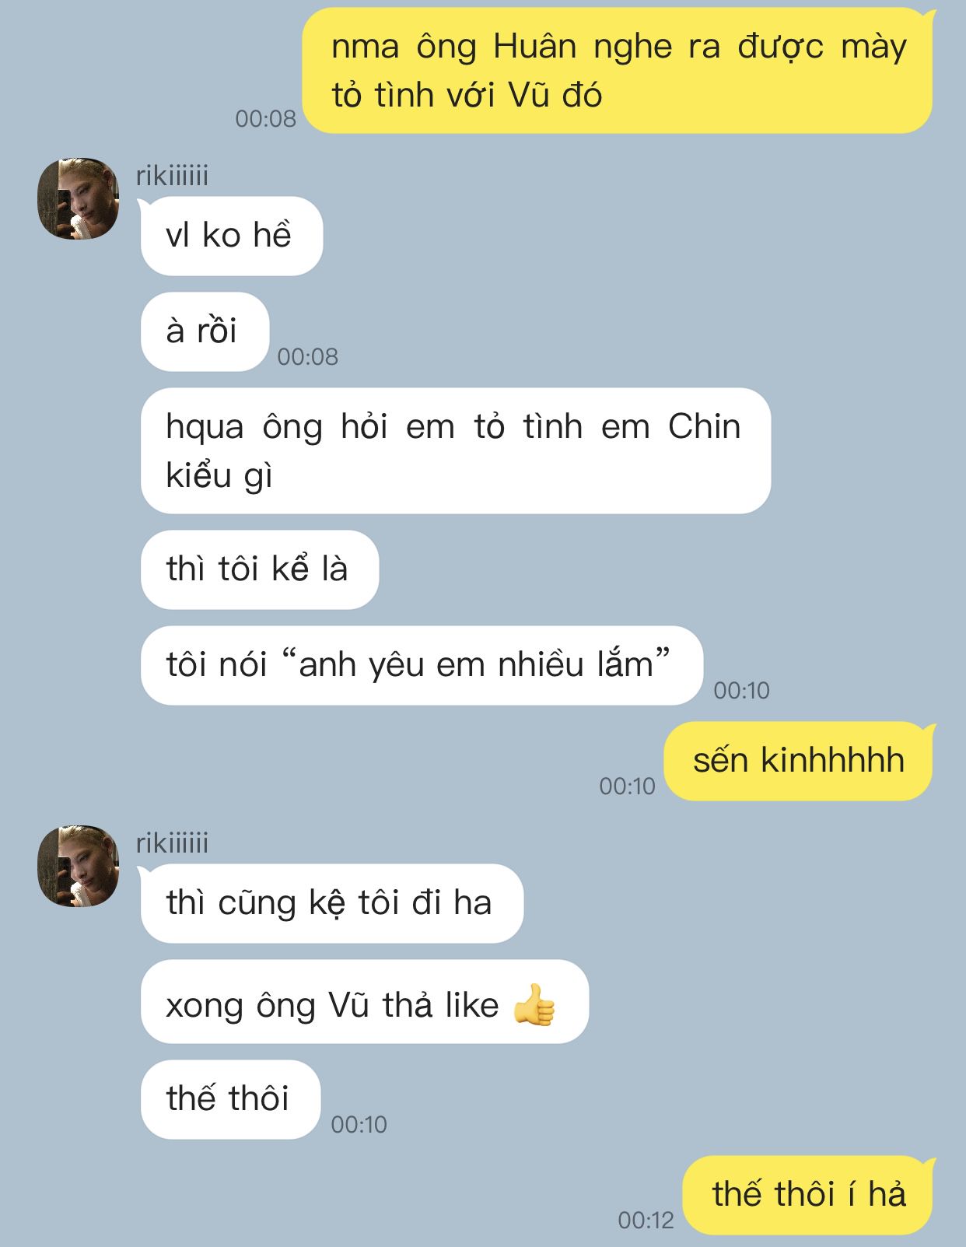
Task: Click 00:08 timestamp beside yellow message
Action: point(266,118)
